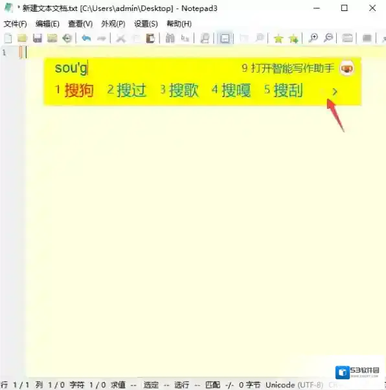Paste clipboard contents using the toolbar icon
The height and width of the screenshot is (390, 386).
[150, 38]
